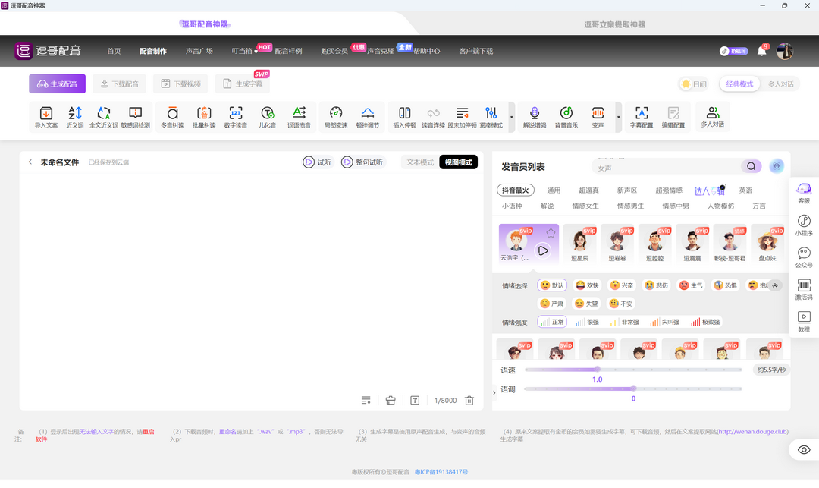Screen dimensions: 819x488
Task: Switch emotion intensity to 非常强
Action: pos(627,321)
